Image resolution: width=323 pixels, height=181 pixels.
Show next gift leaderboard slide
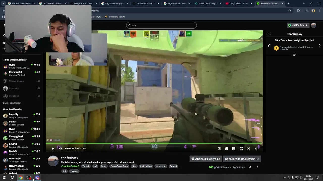click(x=320, y=46)
